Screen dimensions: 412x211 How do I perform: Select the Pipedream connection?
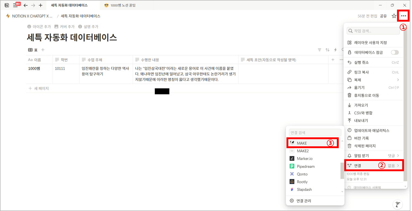click(313, 167)
